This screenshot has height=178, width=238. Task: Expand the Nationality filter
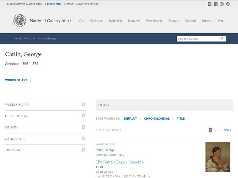point(83,138)
